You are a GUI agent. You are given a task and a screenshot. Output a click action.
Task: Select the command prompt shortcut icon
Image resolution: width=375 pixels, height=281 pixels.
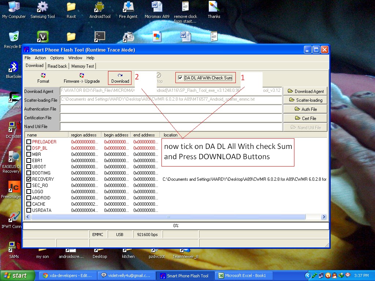(x=100, y=37)
